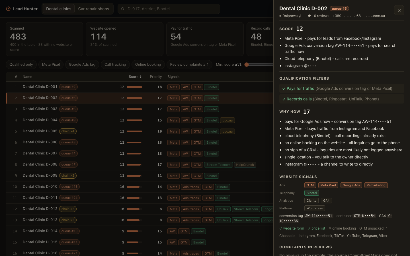Click the Name column header

pyautogui.click(x=27, y=77)
